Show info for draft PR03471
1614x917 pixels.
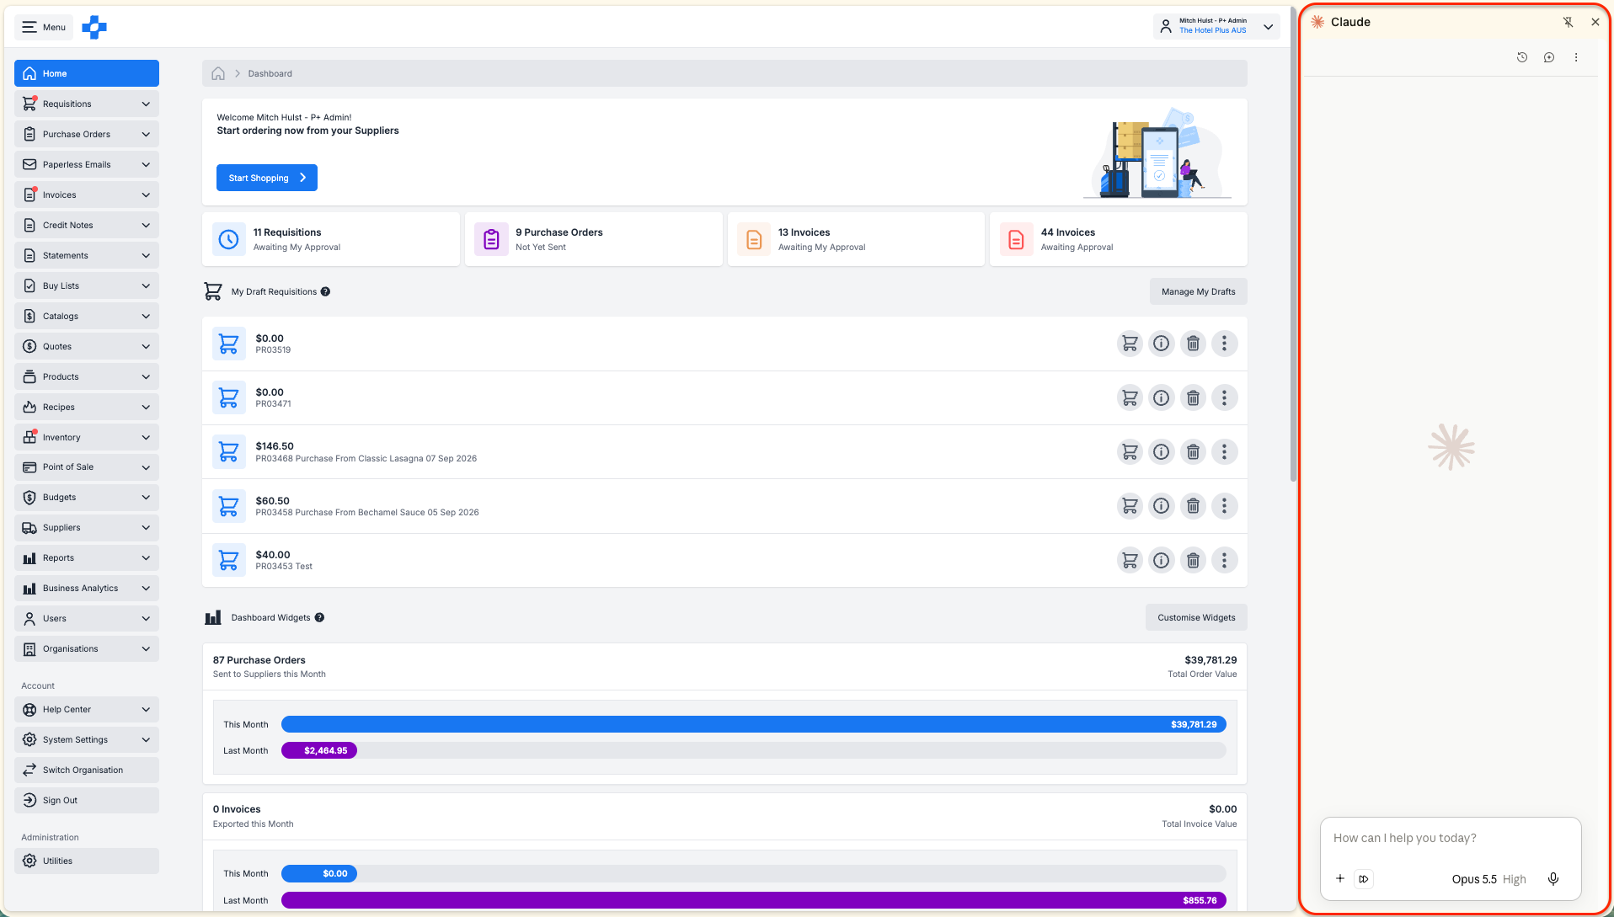[1162, 397]
